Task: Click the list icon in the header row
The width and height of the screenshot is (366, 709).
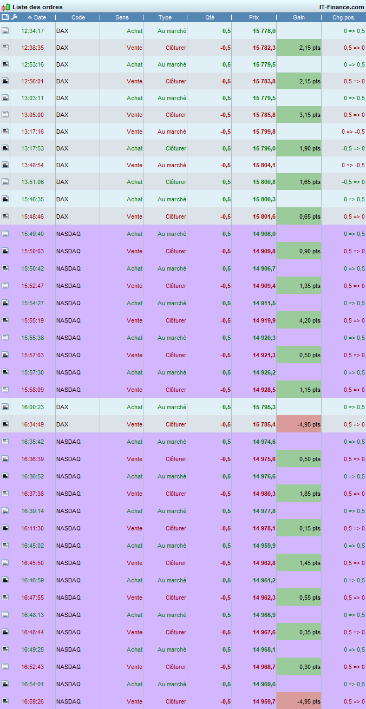Action: (x=5, y=17)
